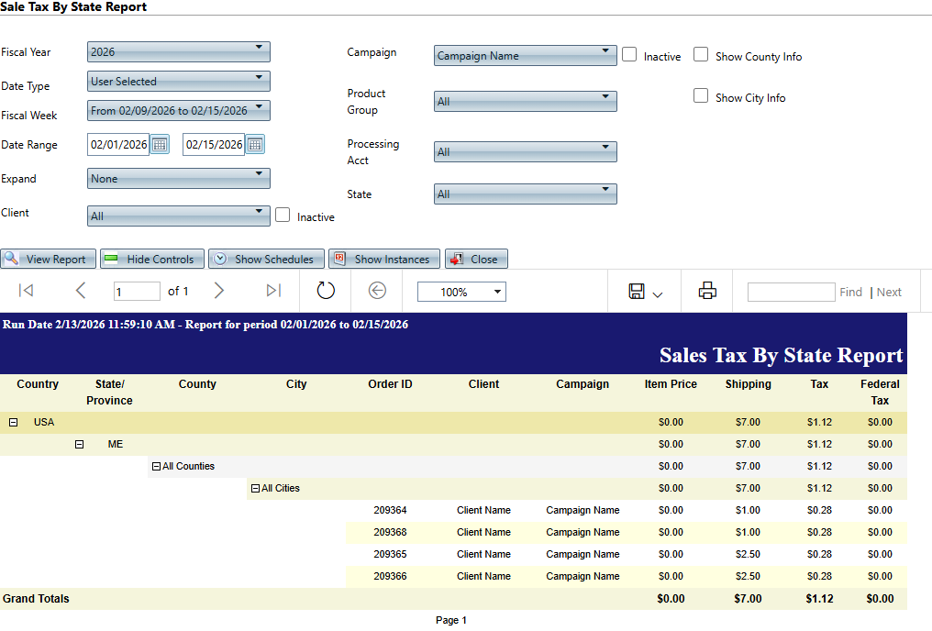This screenshot has height=631, width=932.
Task: Click the back to parent report icon
Action: [377, 291]
